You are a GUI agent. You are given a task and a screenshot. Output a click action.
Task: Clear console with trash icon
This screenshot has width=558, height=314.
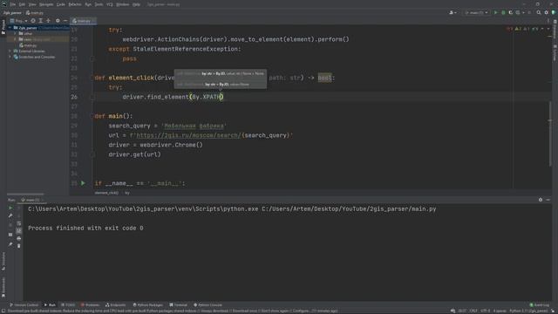click(x=19, y=246)
